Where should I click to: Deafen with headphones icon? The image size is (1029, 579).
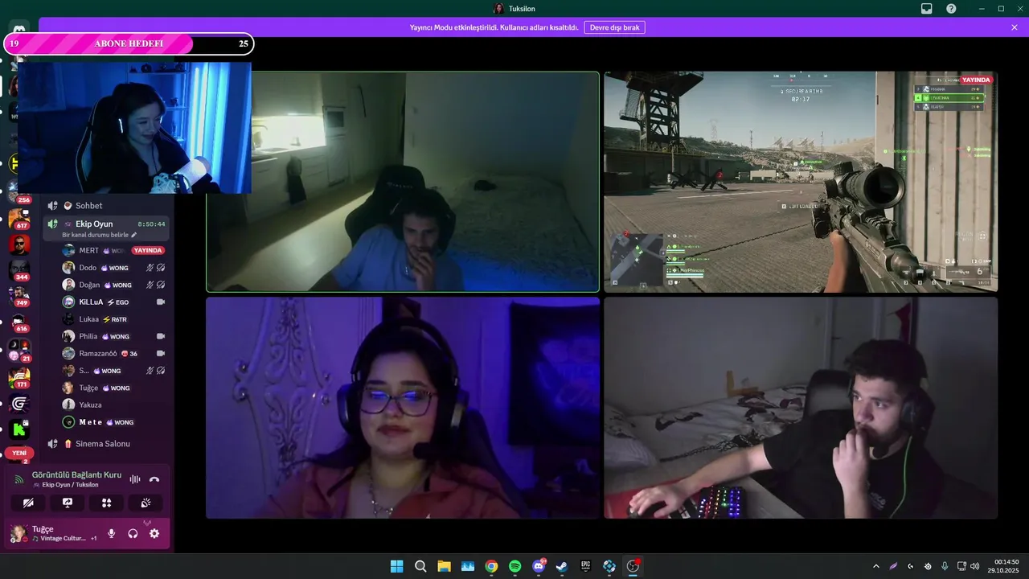[x=133, y=533]
